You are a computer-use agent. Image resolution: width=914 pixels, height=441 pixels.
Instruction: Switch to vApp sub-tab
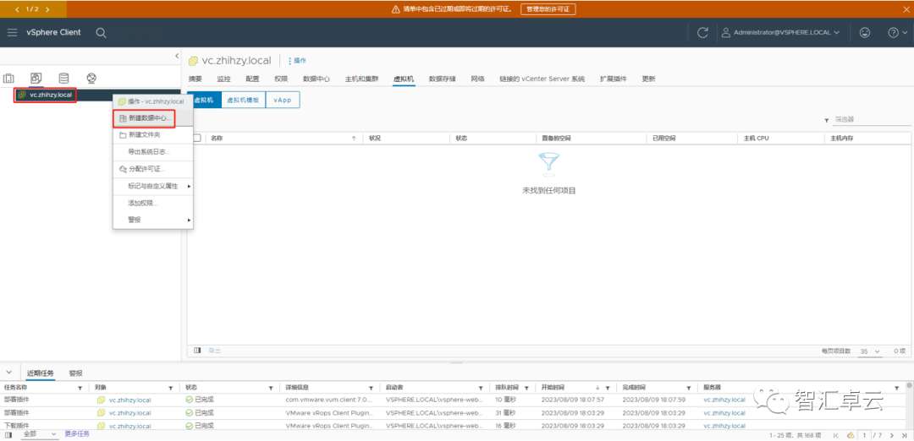(283, 100)
